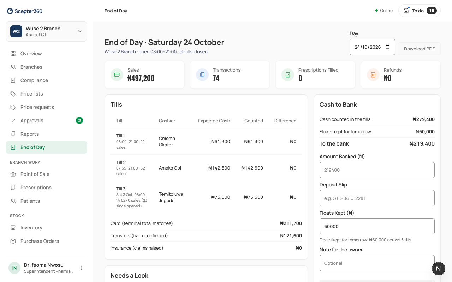This screenshot has height=282, width=452.
Task: Click the Scepter360 logo icon
Action: coord(10,11)
